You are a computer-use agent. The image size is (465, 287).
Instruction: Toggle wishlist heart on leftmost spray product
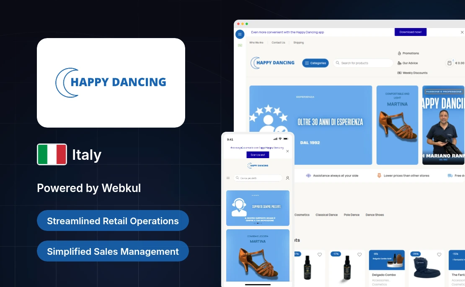[319, 254]
